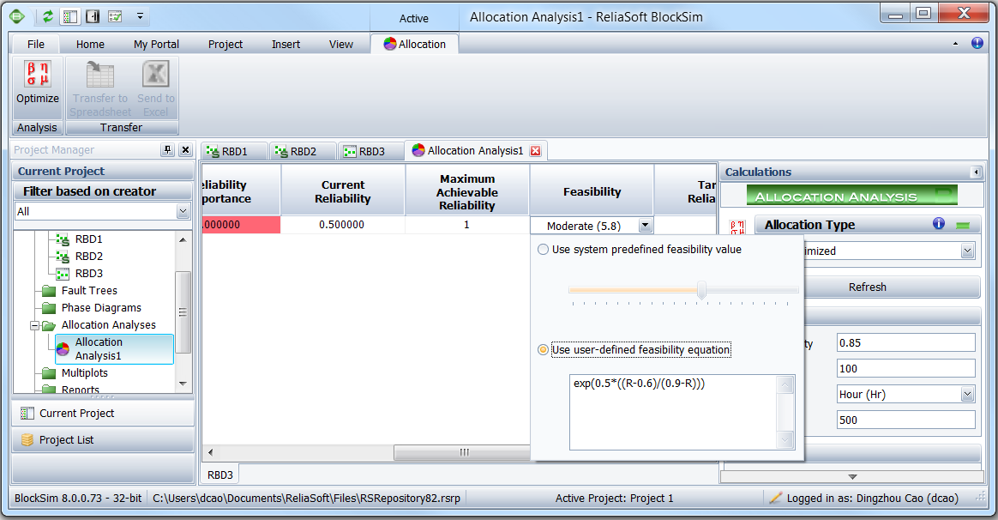Image resolution: width=998 pixels, height=520 pixels.
Task: Collapse the Calculations panel arrow
Action: coord(976,172)
